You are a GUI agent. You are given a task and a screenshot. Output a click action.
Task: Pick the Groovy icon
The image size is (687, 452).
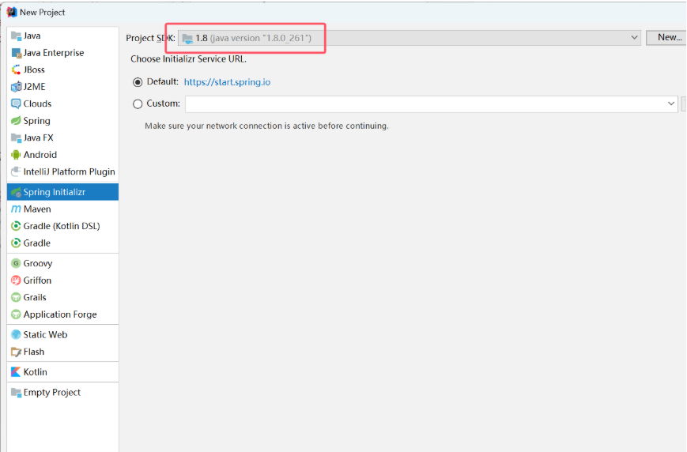tap(17, 263)
